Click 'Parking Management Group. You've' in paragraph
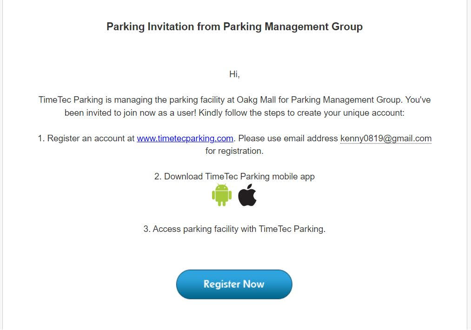 (x=361, y=99)
